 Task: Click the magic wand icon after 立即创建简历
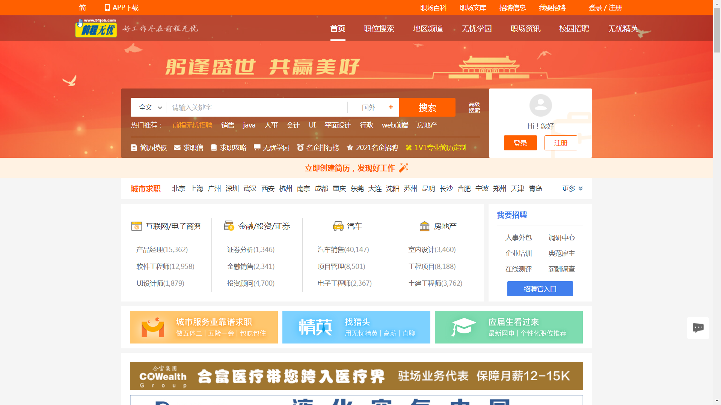[404, 168]
